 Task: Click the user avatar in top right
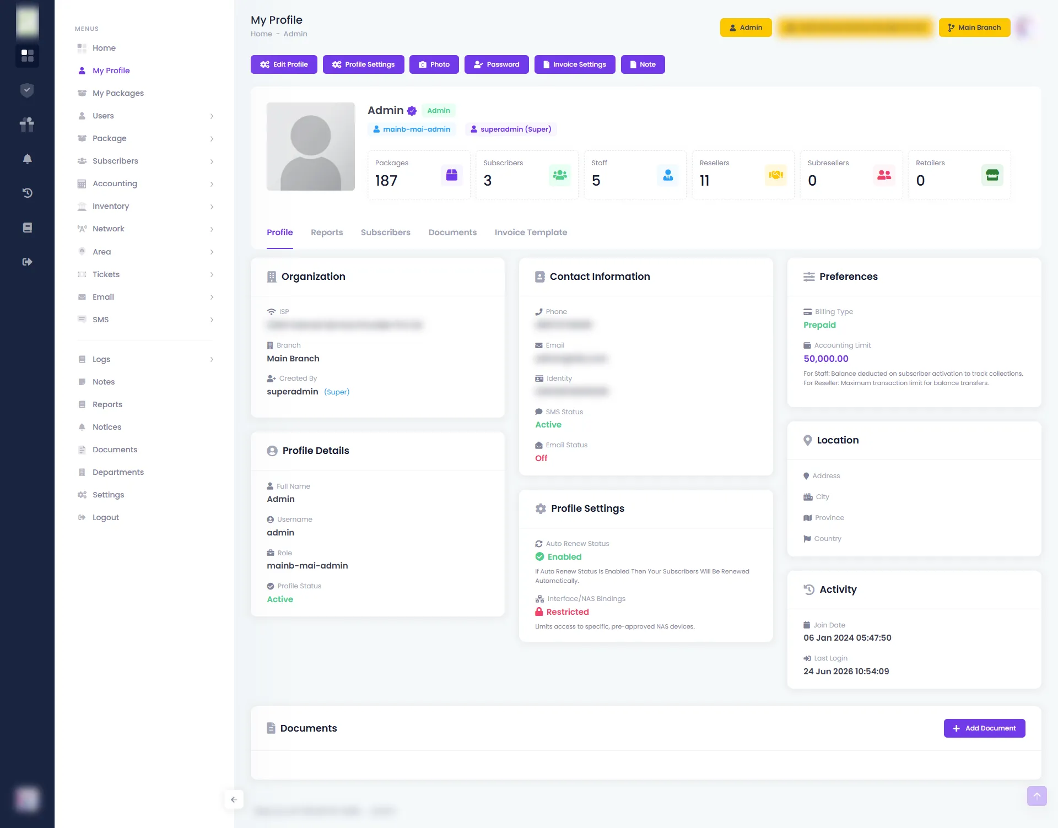1024,27
